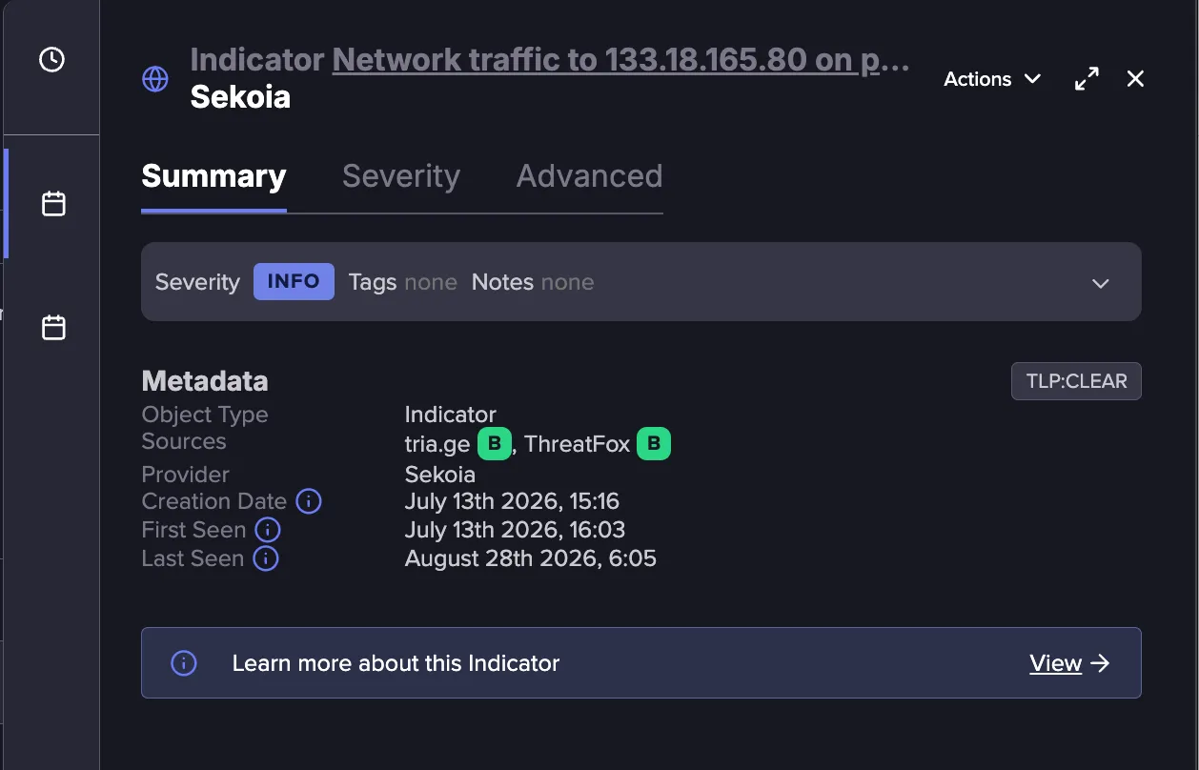Click the INFO severity badge
Image resolution: width=1199 pixels, height=770 pixels.
(x=294, y=282)
